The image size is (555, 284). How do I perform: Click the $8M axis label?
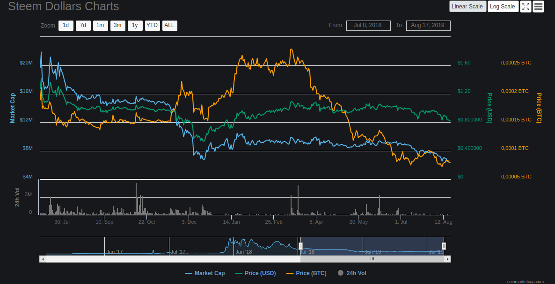point(28,148)
